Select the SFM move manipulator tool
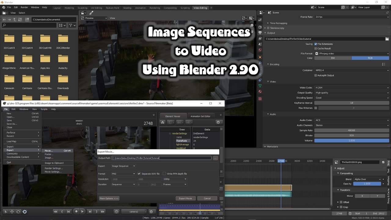This screenshot has height=220, width=391. [x=12, y=211]
